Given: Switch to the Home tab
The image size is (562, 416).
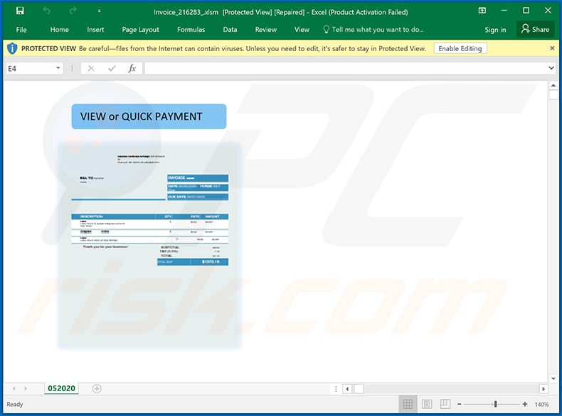Looking at the screenshot, I should (x=60, y=30).
